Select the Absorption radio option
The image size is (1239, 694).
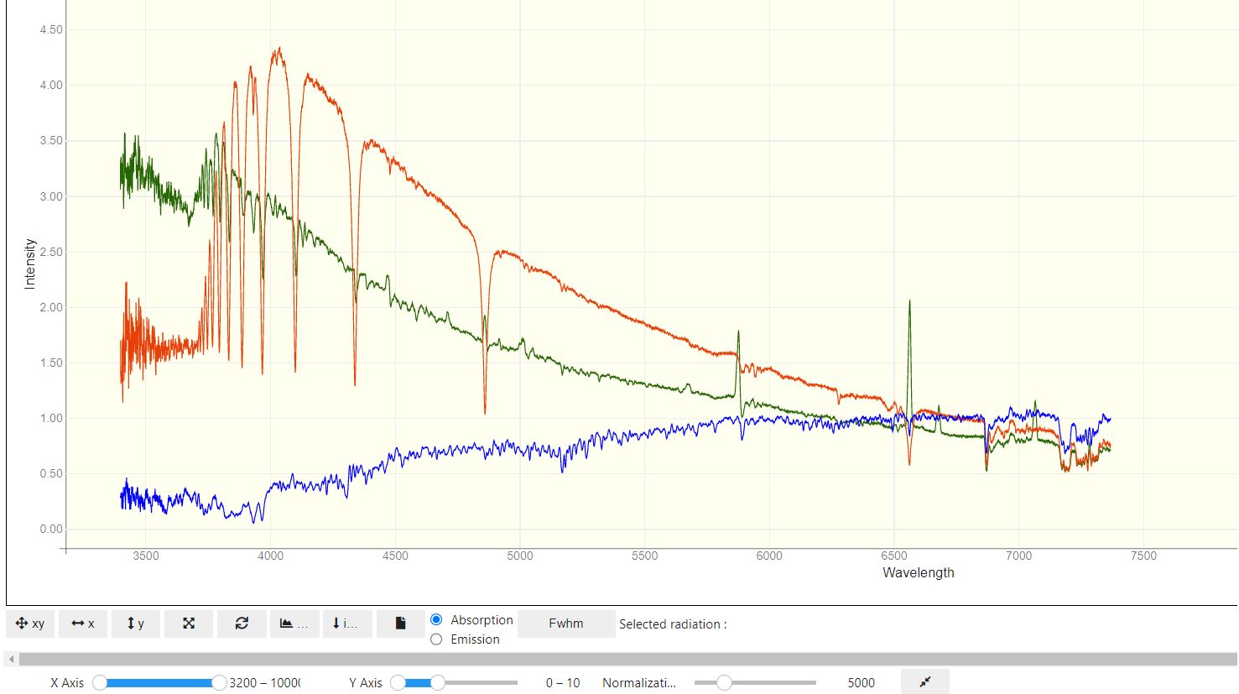tap(436, 620)
